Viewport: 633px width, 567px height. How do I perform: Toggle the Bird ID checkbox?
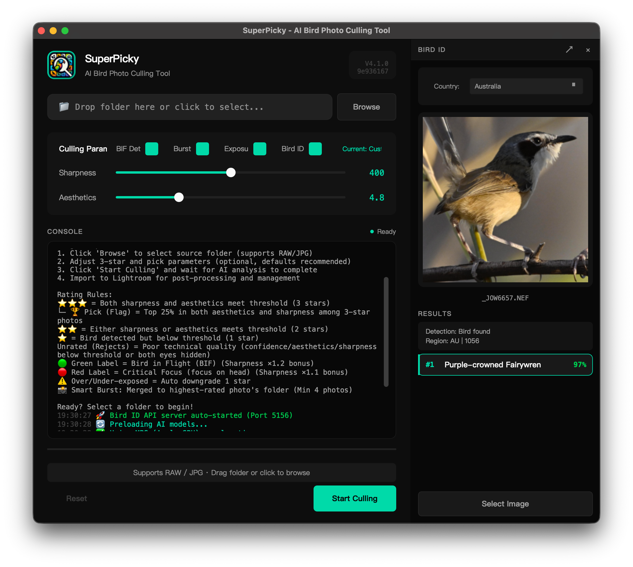(316, 149)
